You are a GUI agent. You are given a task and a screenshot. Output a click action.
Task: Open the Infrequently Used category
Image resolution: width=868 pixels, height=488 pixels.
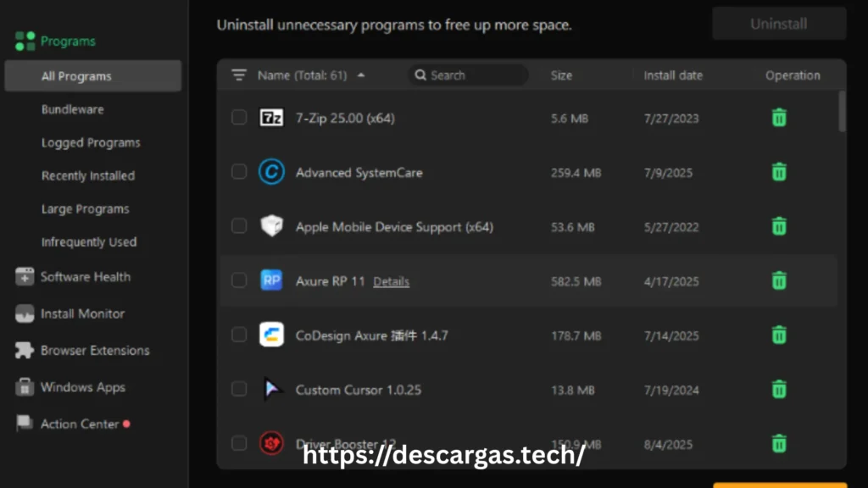(88, 241)
